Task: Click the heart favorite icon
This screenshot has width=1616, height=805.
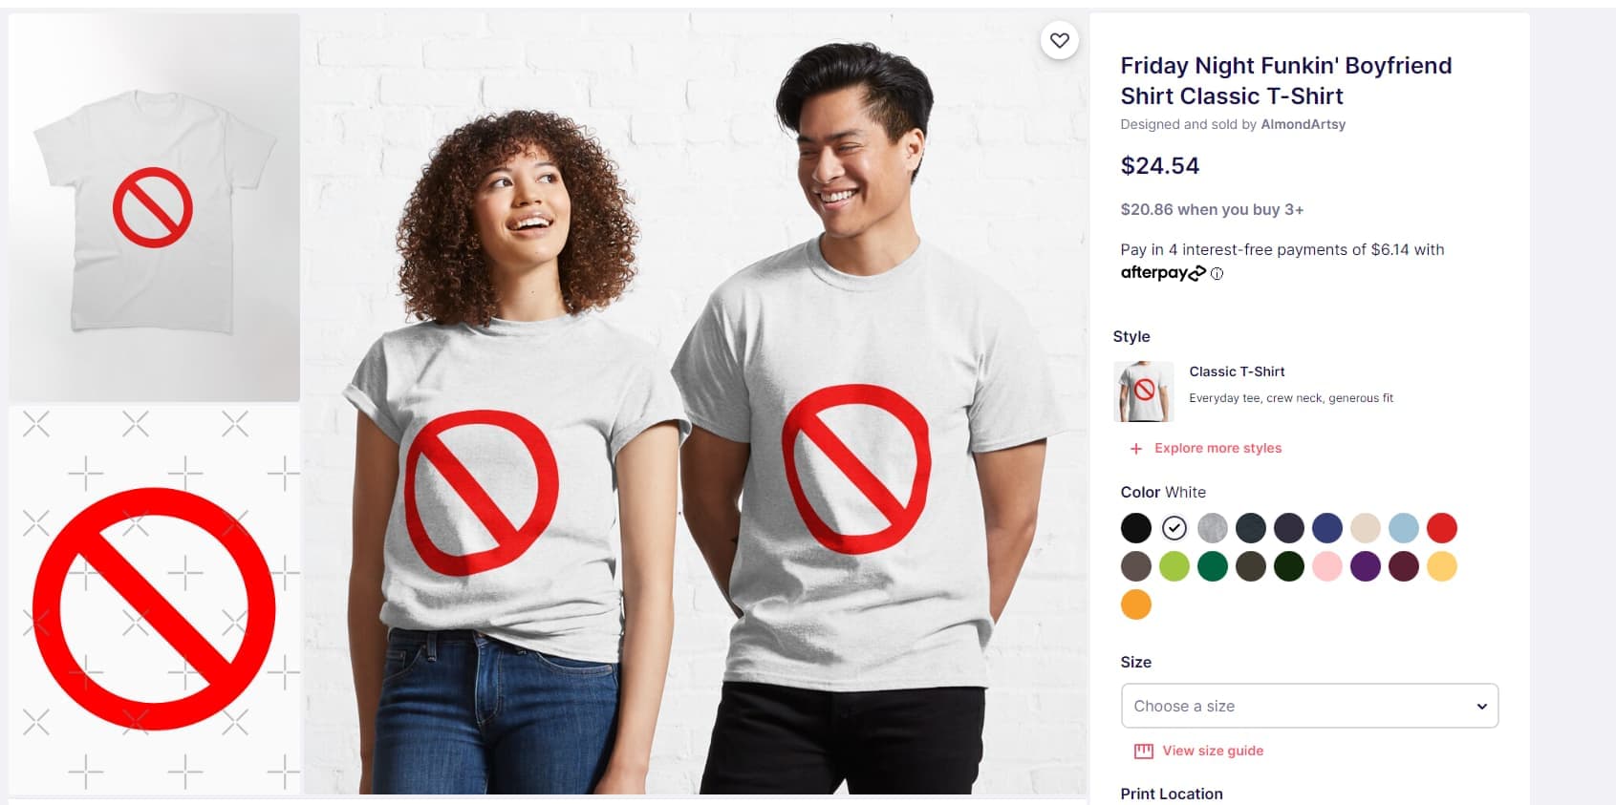Action: tap(1059, 40)
